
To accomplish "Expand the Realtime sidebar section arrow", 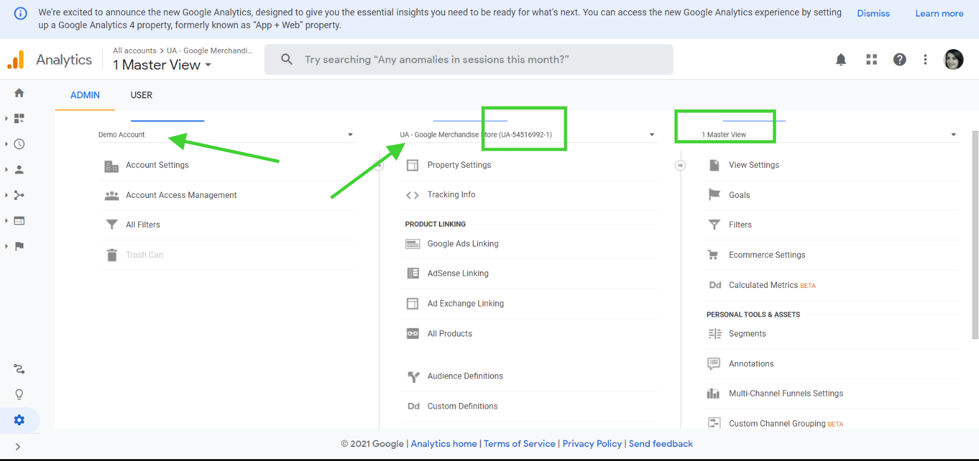I will 6,144.
